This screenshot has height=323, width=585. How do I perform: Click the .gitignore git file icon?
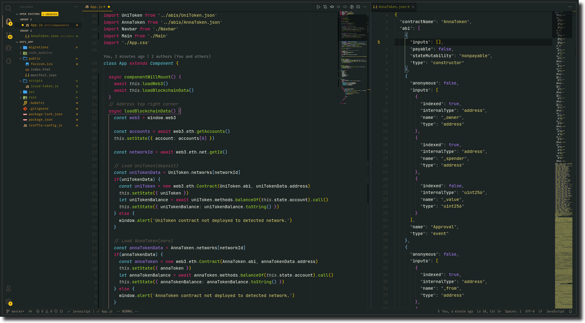click(25, 109)
